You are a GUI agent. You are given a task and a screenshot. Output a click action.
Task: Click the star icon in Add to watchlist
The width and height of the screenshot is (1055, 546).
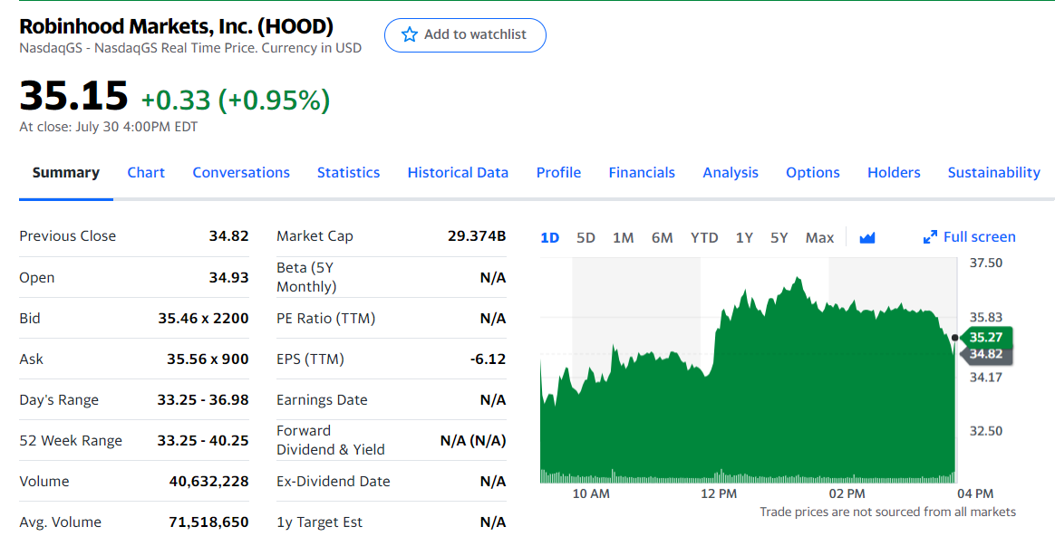(409, 34)
